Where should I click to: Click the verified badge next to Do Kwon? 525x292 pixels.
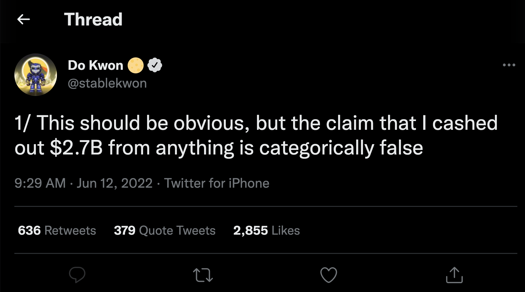pyautogui.click(x=155, y=65)
